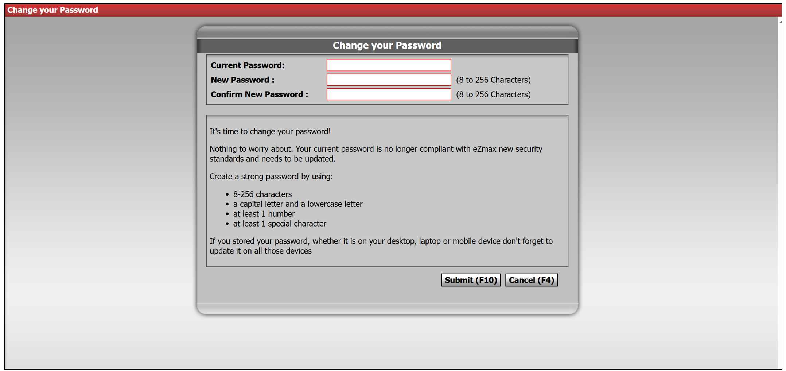Screen dimensions: 786x371
Task: Click the Current Password input field
Action: (x=389, y=65)
